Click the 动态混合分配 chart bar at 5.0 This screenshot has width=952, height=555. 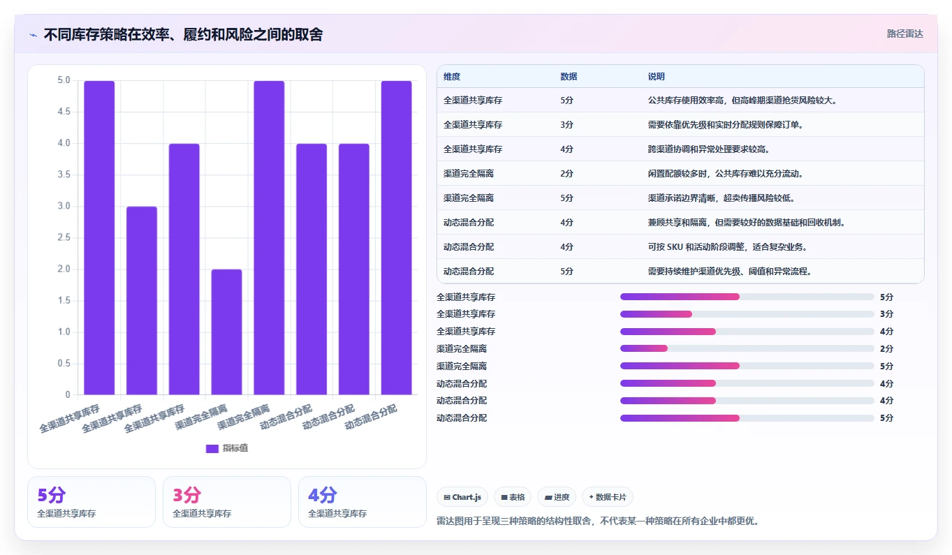pyautogui.click(x=396, y=238)
